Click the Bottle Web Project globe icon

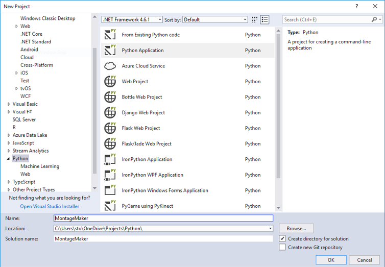click(110, 97)
